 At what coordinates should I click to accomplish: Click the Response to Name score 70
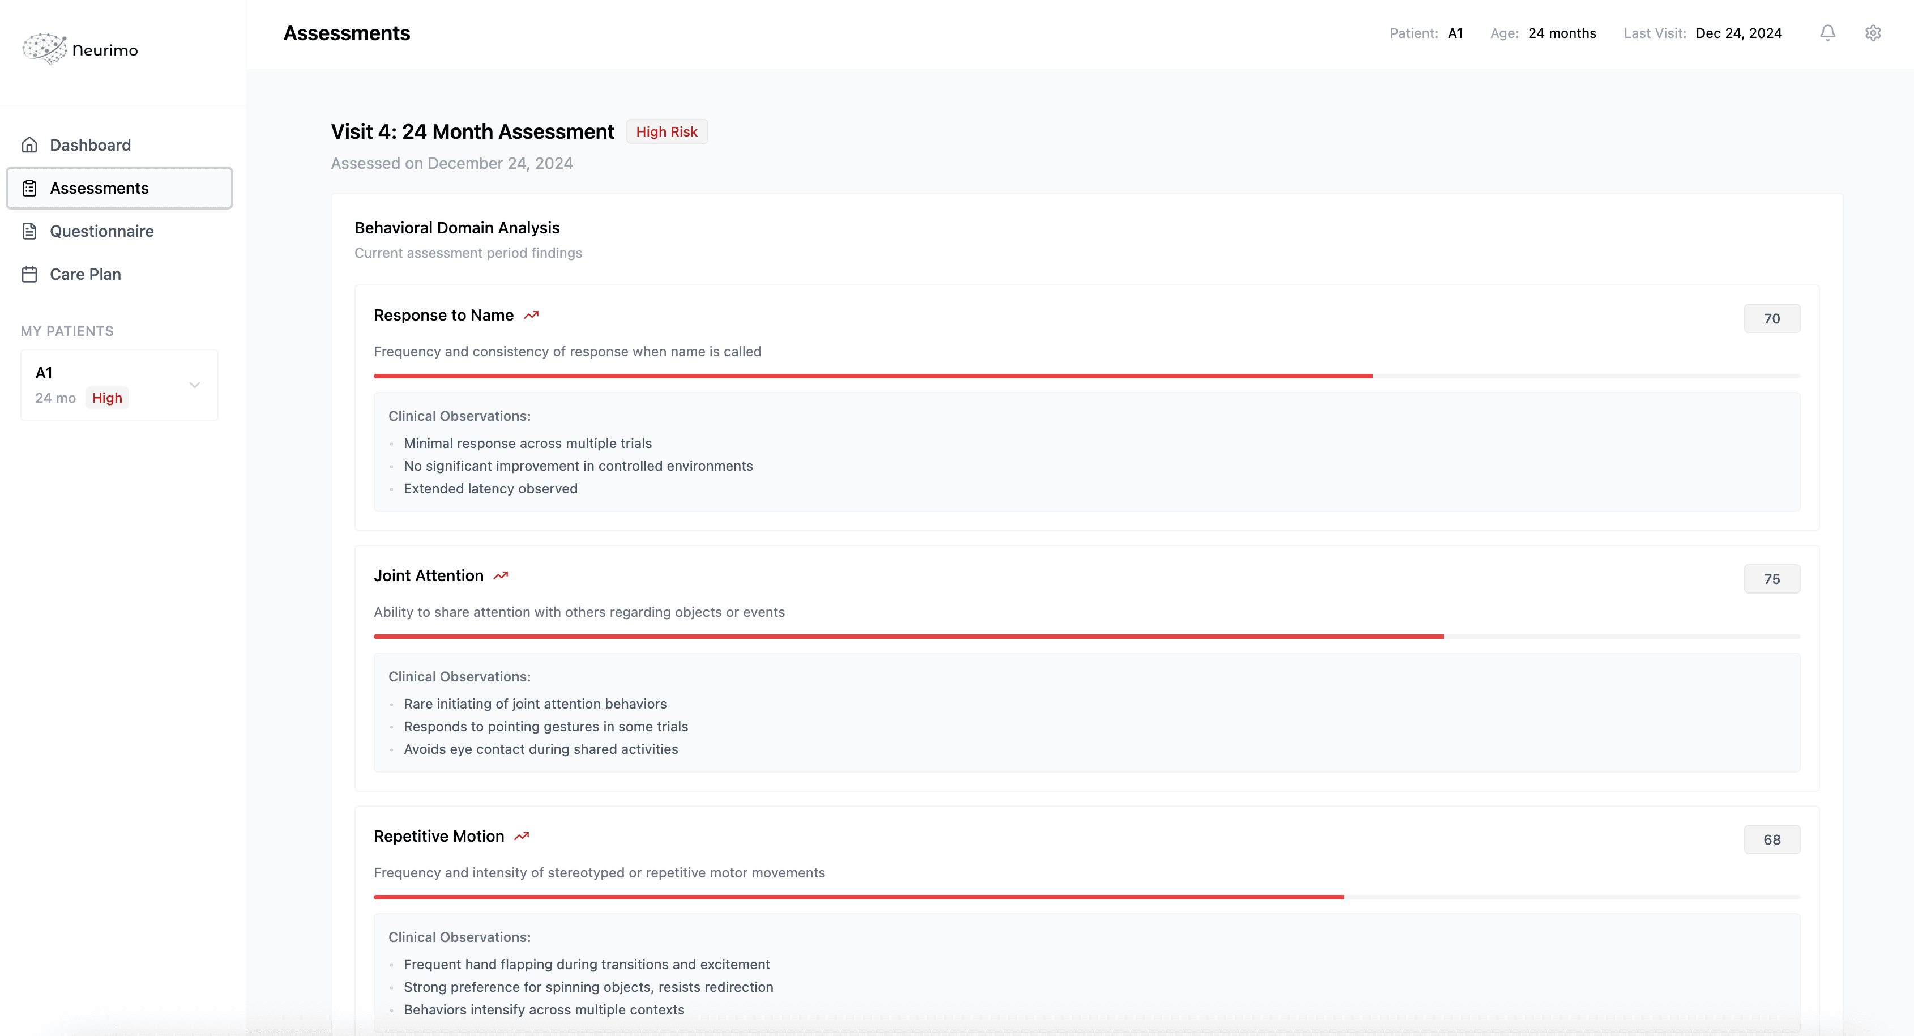tap(1771, 318)
